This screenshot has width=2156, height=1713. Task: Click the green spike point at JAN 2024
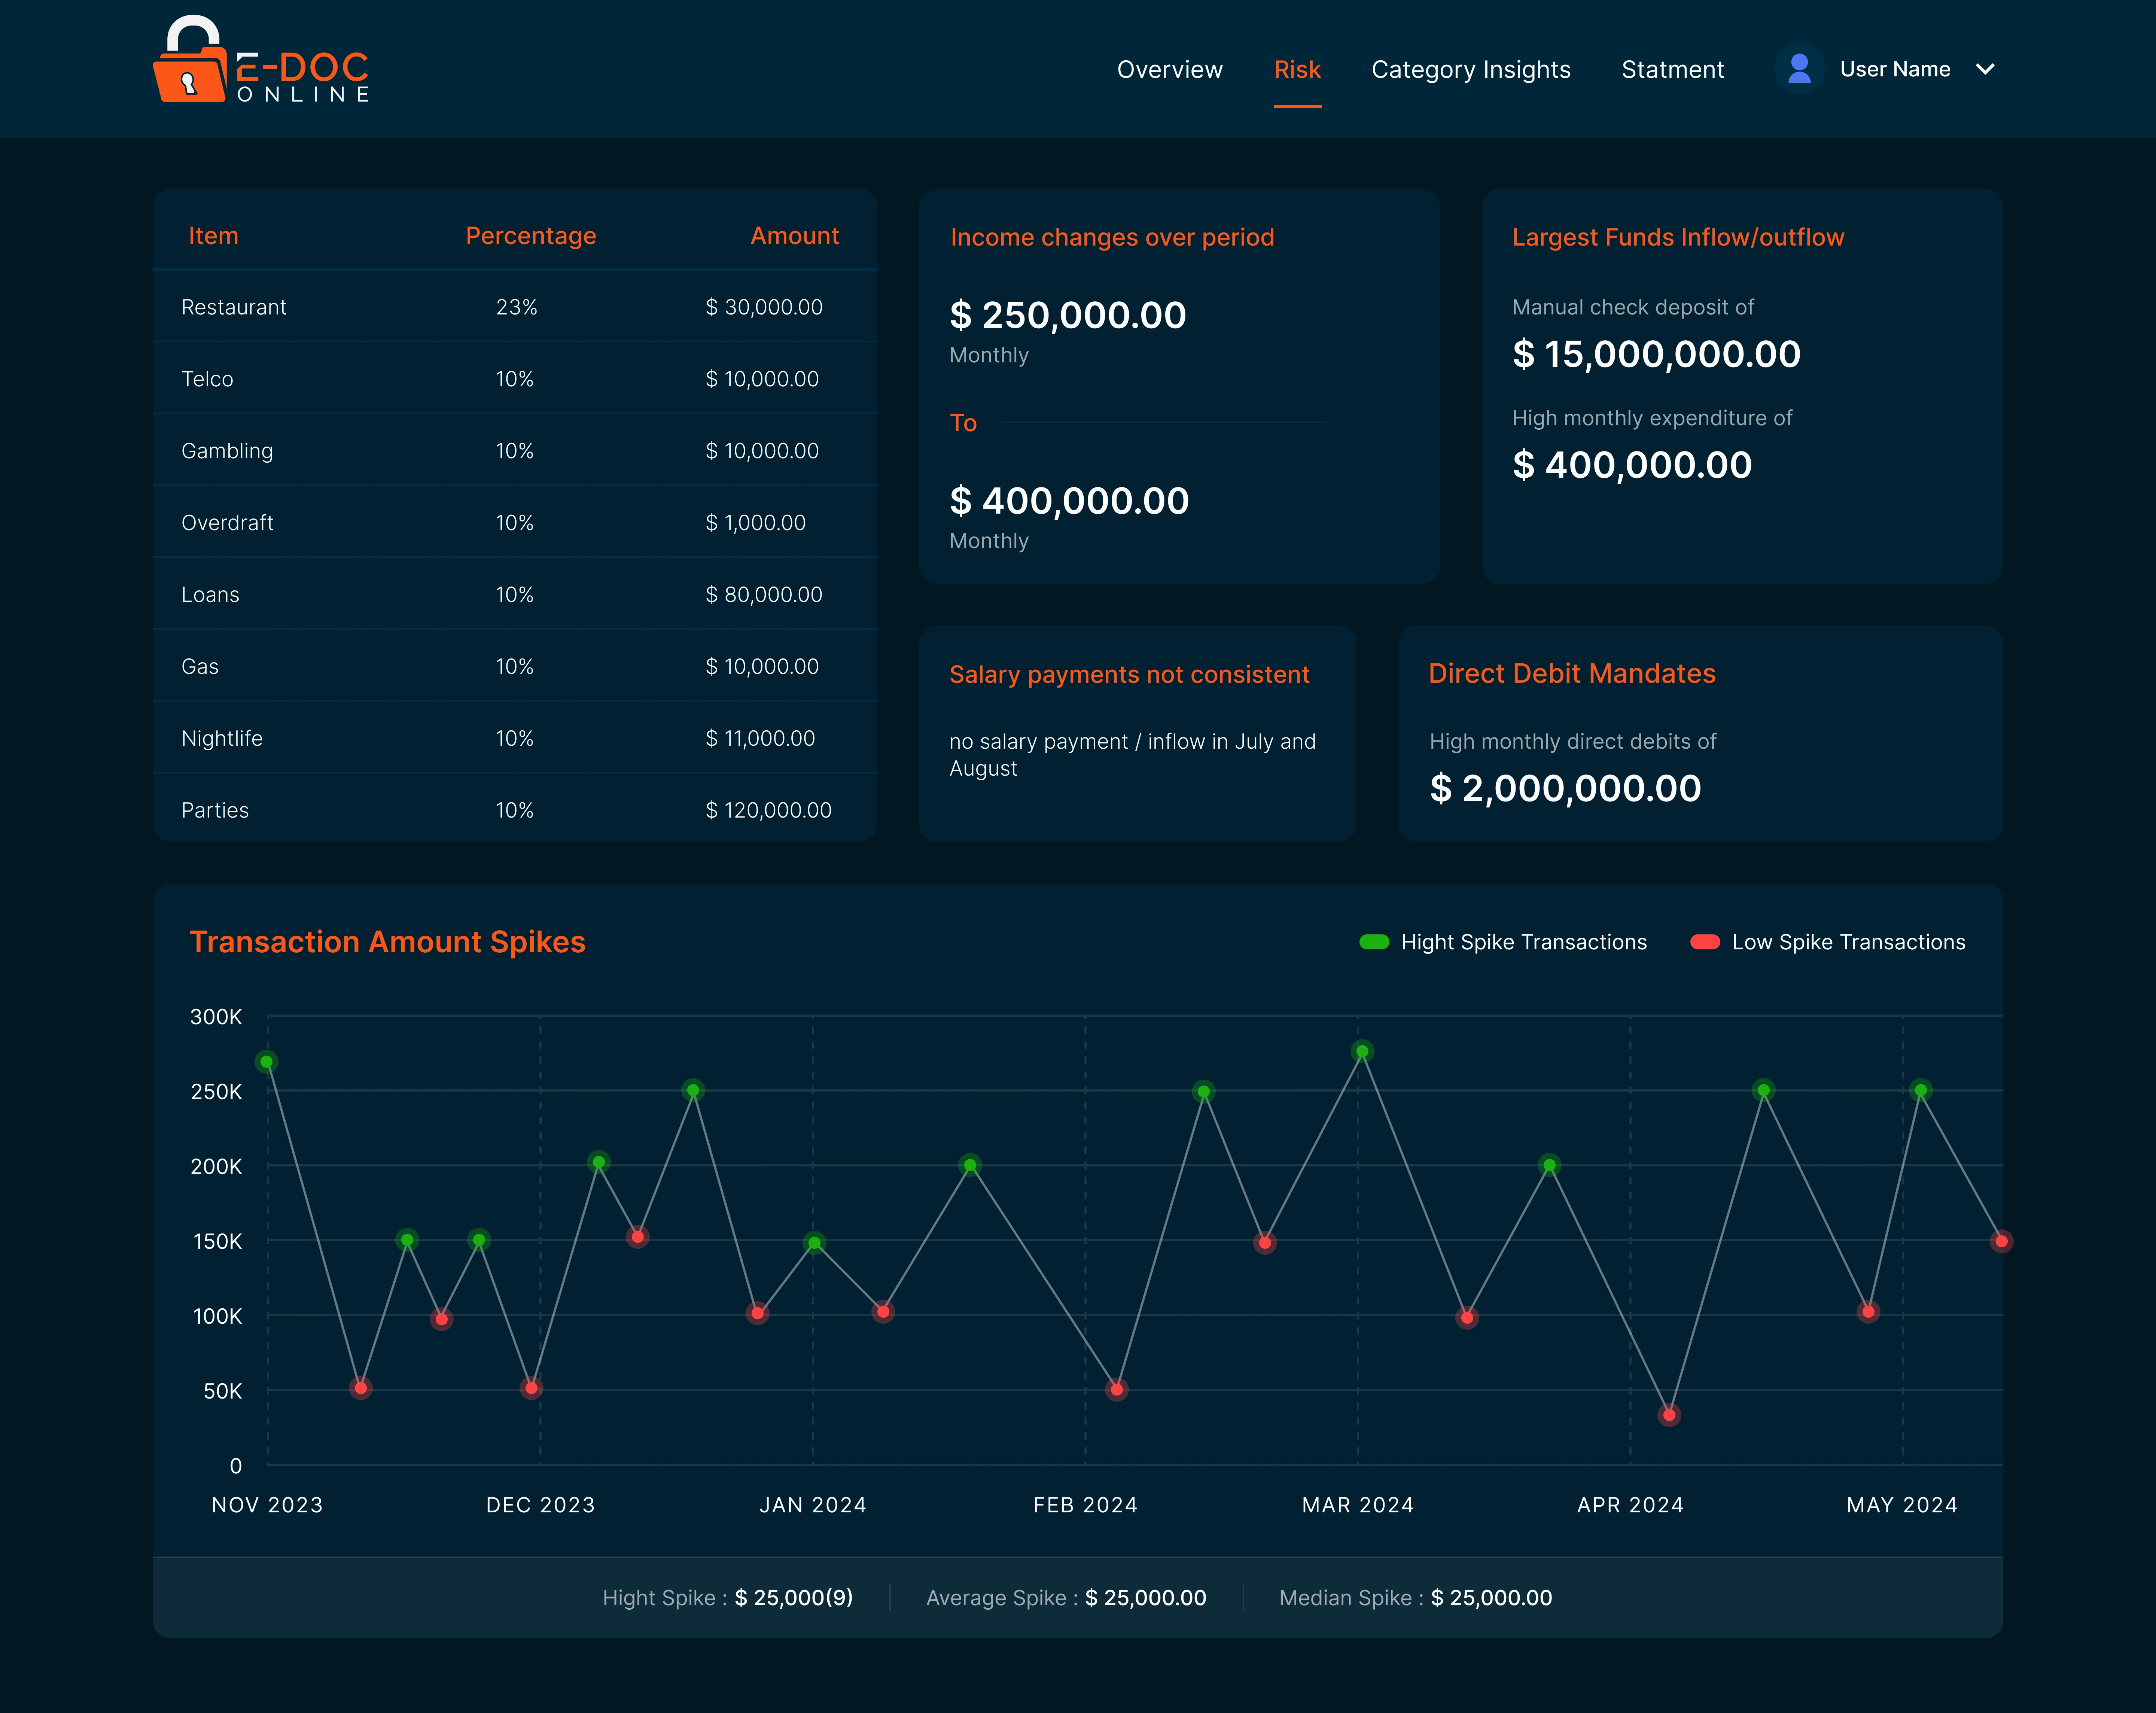(814, 1243)
